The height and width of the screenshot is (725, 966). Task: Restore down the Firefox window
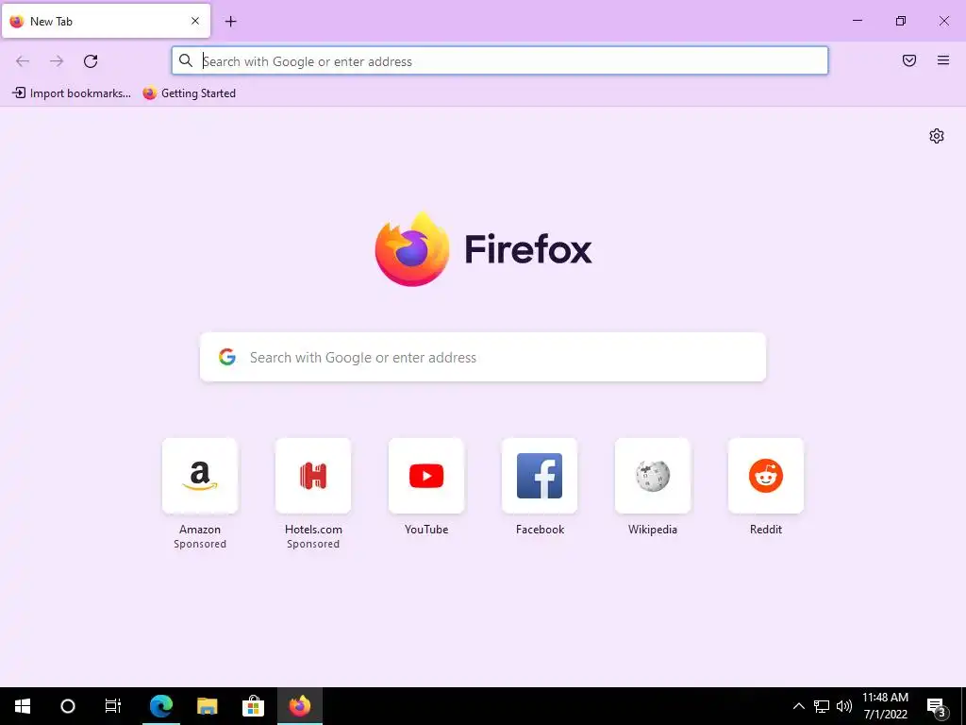click(x=901, y=21)
